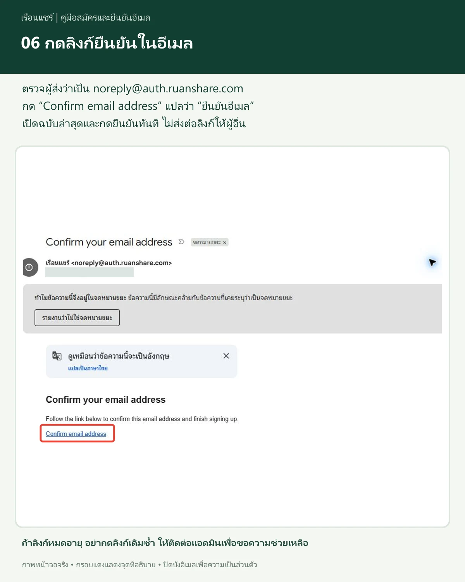This screenshot has width=465, height=582.
Task: Click the spam explanation text in gray banner
Action: tap(164, 298)
